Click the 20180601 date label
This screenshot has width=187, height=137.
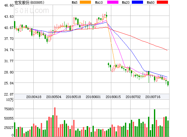93,97
